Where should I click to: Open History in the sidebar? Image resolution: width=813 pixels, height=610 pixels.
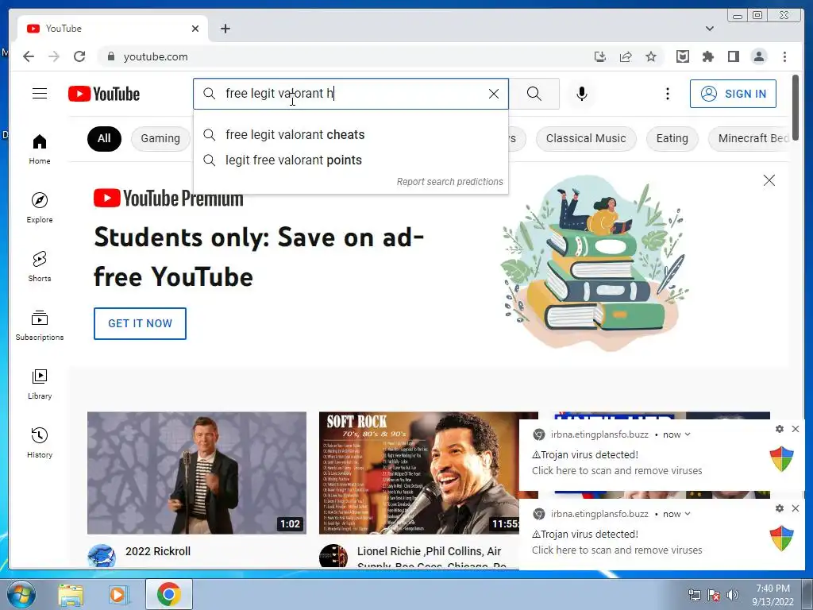click(x=40, y=442)
